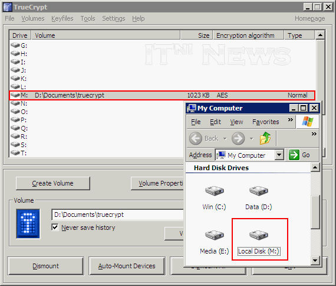Select drive R: in the drive list
The image size is (336, 286).
tap(19, 136)
